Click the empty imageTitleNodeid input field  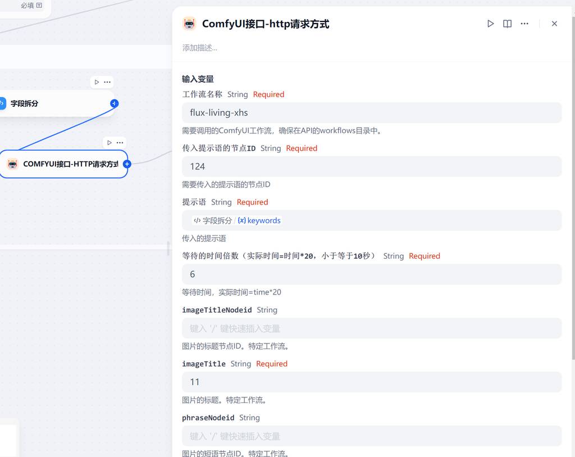(x=372, y=328)
